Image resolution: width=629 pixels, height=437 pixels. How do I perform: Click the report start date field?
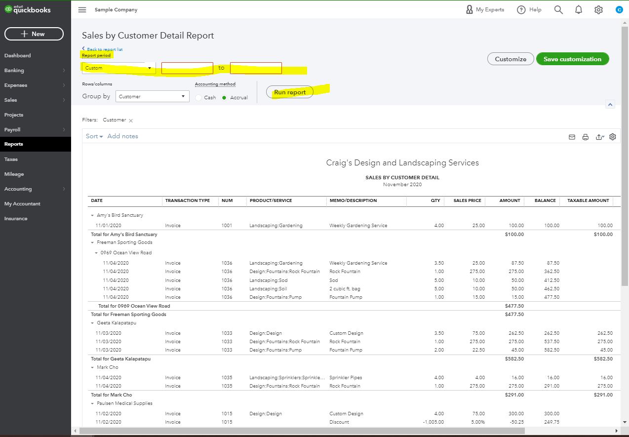187,68
